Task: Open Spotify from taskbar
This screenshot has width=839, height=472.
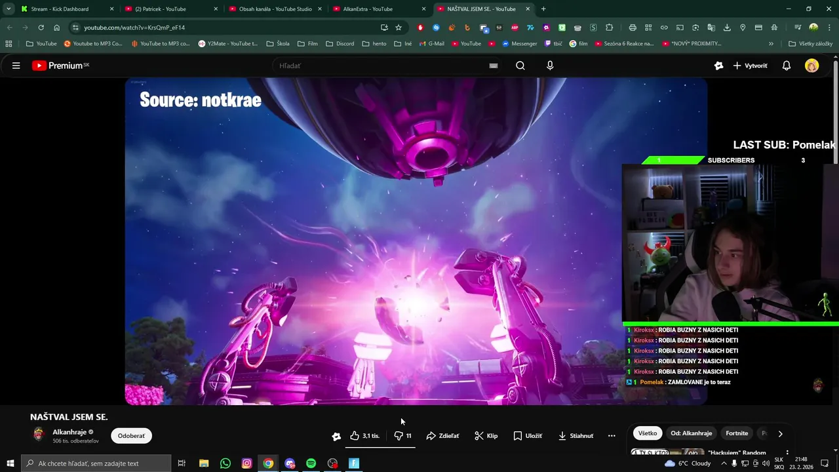Action: tap(311, 463)
